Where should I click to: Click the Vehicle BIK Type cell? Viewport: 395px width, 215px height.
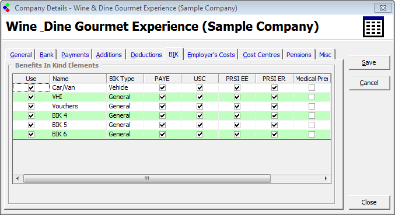point(125,88)
